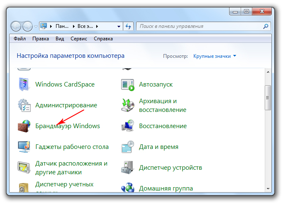Open the Вид menu

tap(60, 39)
